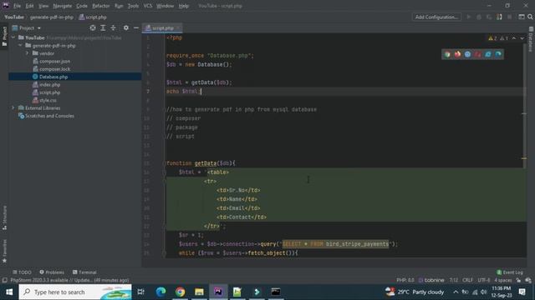Show hidden system tray icons chevron
The width and height of the screenshot is (535, 300).
(456, 292)
